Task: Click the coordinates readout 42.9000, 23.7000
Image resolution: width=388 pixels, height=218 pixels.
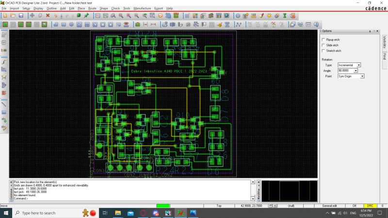Action: 251,205
